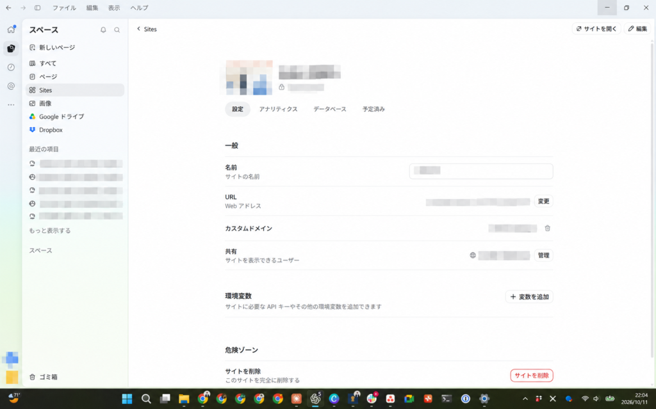Open the ファイル menu
The image size is (656, 409).
pyautogui.click(x=64, y=8)
